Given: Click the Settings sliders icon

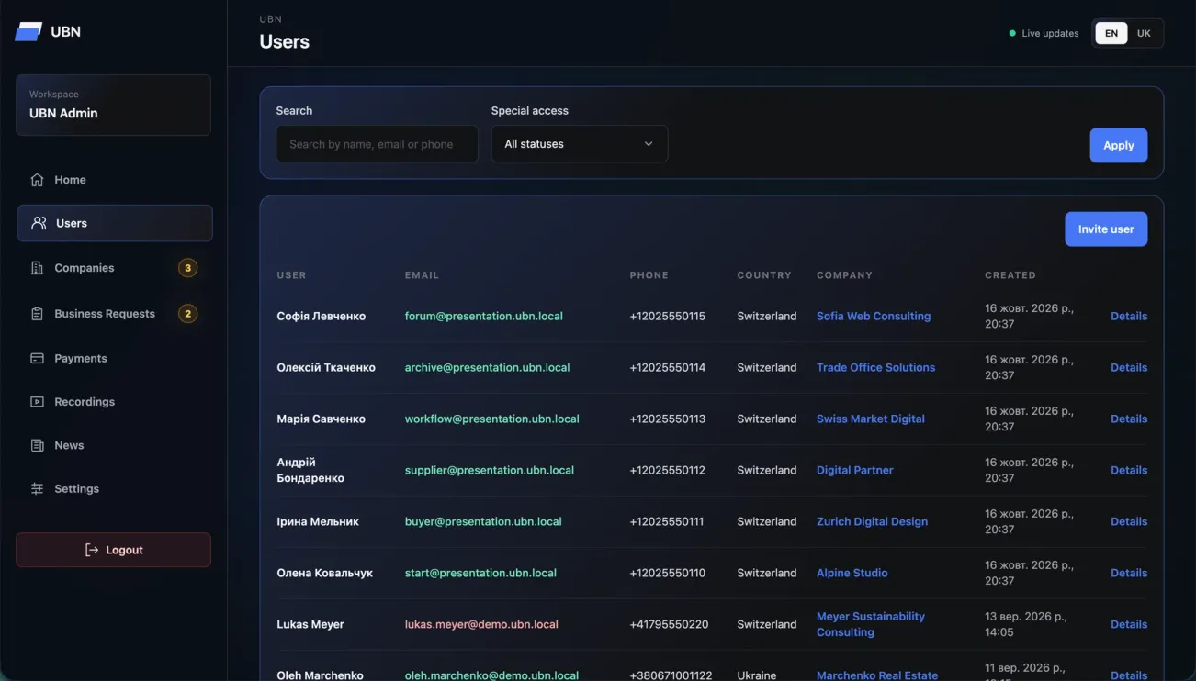Looking at the screenshot, I should point(37,489).
